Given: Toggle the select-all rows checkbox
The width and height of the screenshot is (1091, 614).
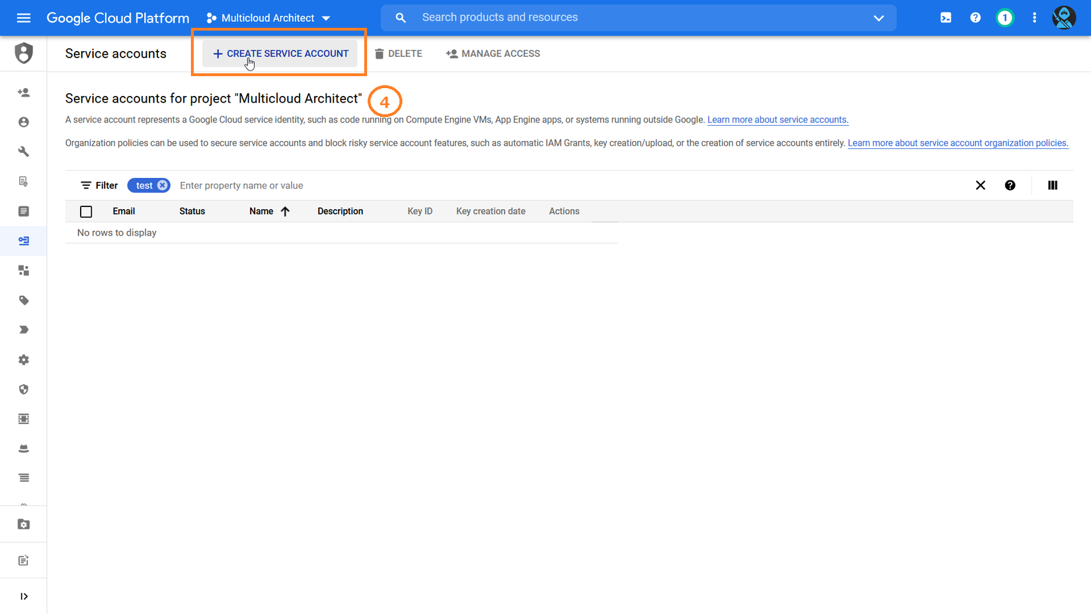Looking at the screenshot, I should [86, 212].
